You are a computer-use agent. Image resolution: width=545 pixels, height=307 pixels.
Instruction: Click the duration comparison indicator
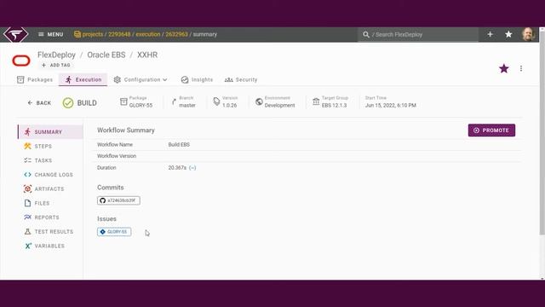(x=192, y=168)
